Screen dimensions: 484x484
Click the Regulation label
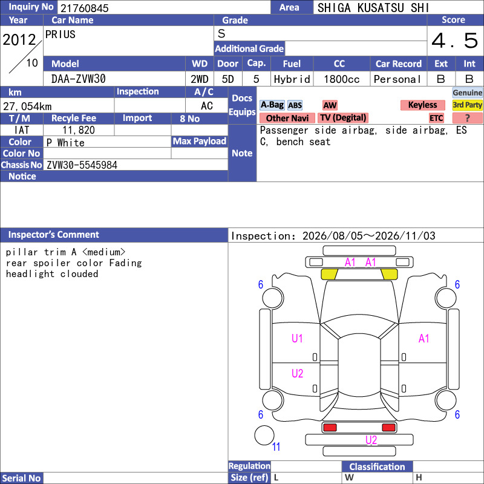pyautogui.click(x=249, y=466)
